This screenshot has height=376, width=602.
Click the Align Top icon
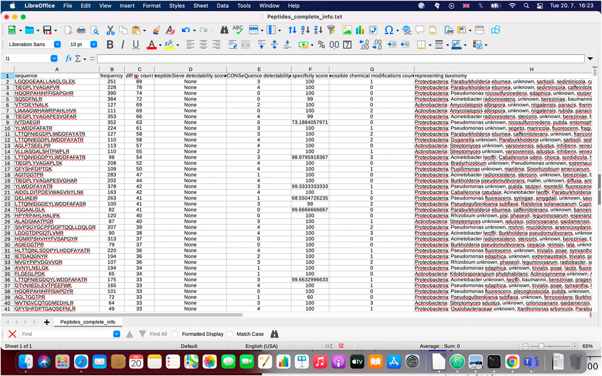262,45
